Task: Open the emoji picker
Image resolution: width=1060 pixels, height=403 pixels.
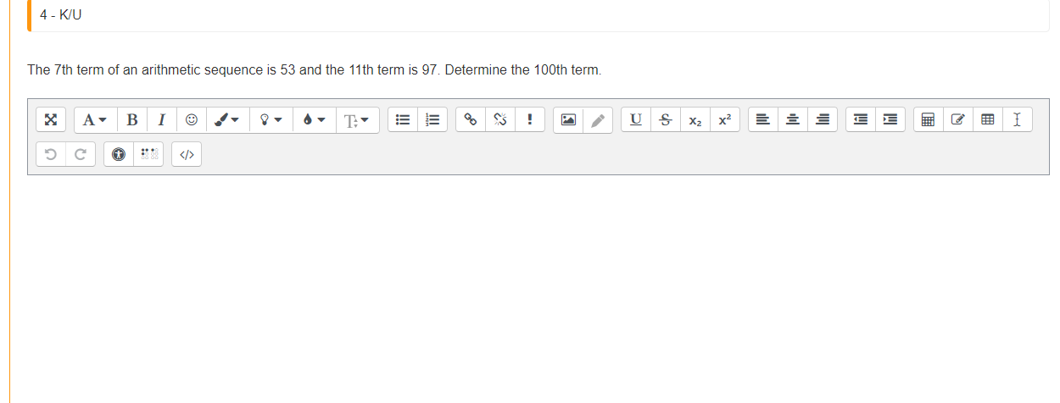Action: (191, 120)
